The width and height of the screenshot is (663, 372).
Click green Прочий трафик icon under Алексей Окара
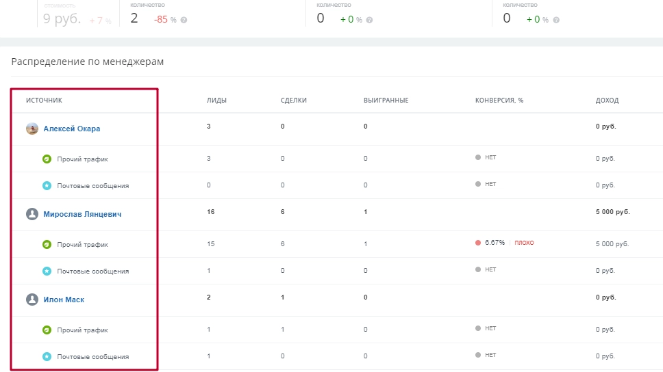click(47, 159)
